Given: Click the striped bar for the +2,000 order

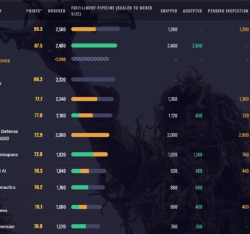Looking at the screenshot, I should [90, 59].
